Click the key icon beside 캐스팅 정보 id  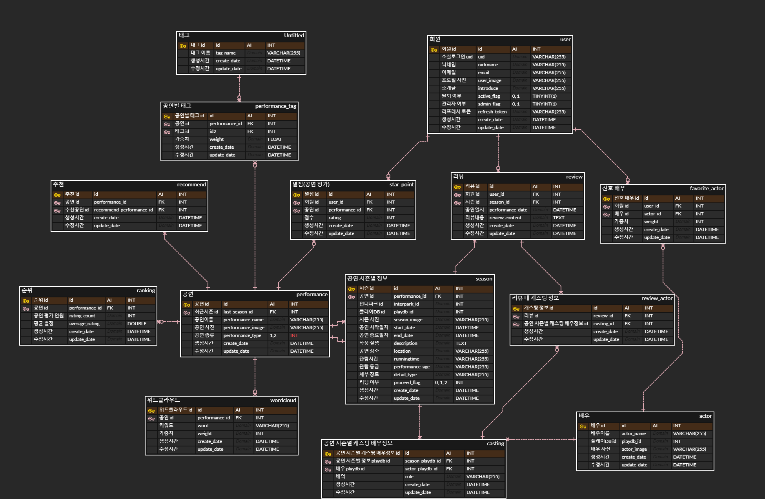[x=516, y=309]
